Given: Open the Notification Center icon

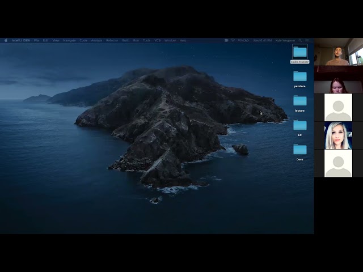Looking at the screenshot, I should (x=307, y=40).
